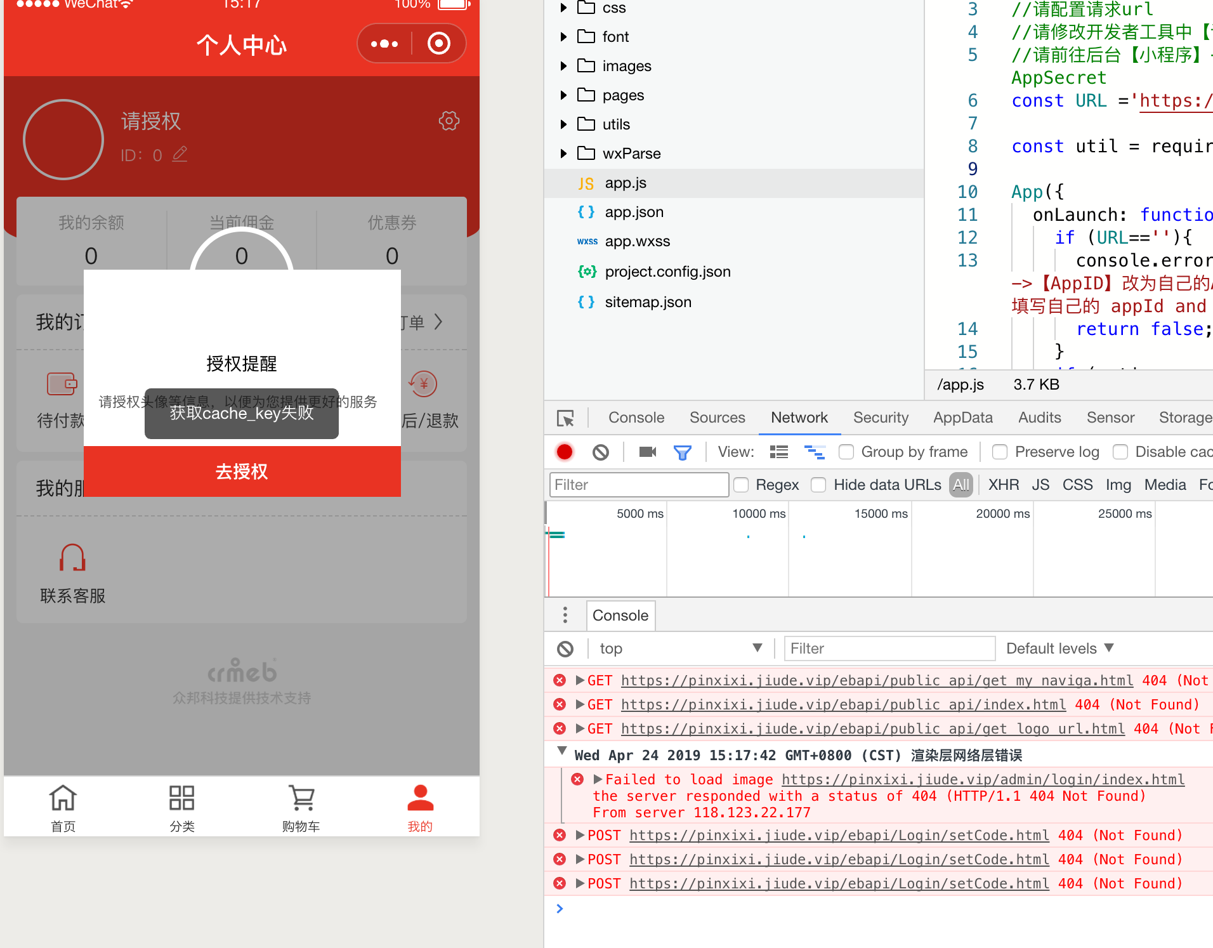Expand the pages folder
Image resolution: width=1213 pixels, height=948 pixels.
click(563, 95)
